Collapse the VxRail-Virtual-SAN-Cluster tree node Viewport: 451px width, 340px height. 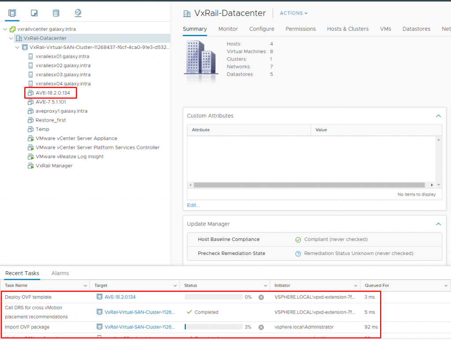(x=17, y=47)
